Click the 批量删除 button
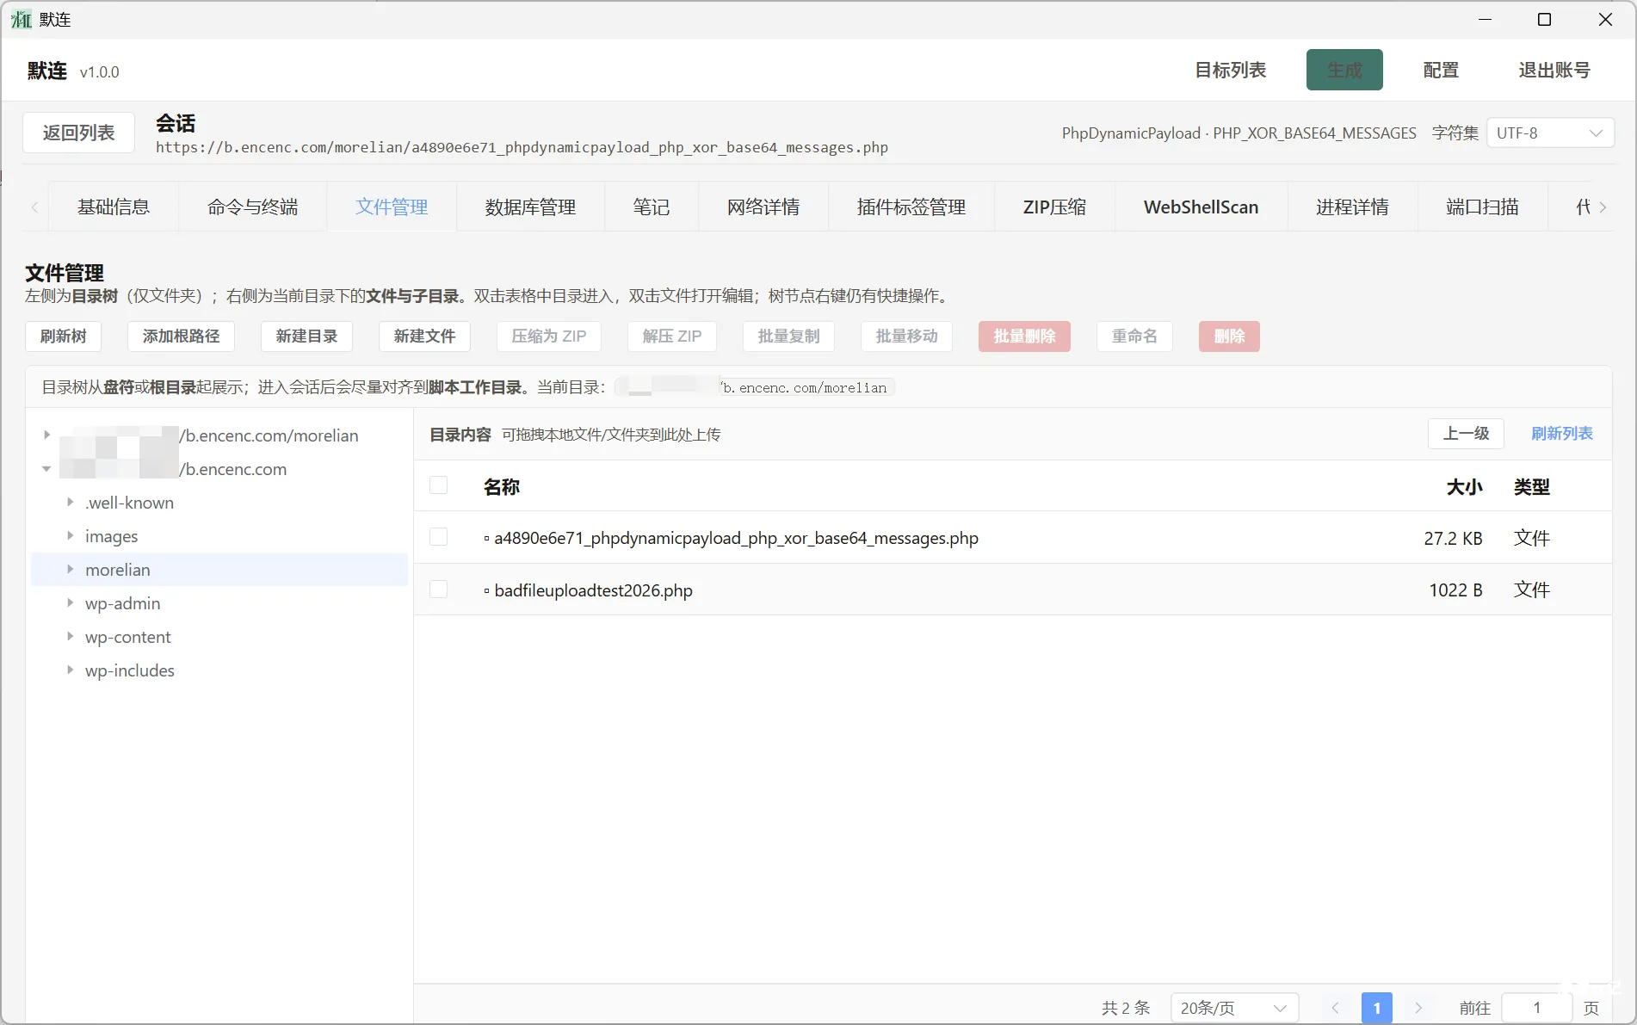Screen dimensions: 1637x1025 (x=1024, y=337)
